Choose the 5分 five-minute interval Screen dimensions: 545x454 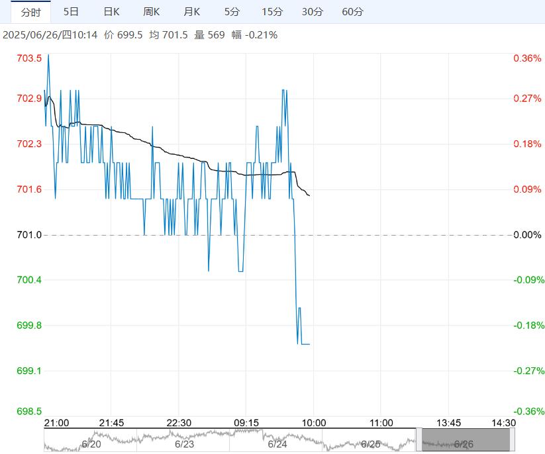tap(232, 12)
